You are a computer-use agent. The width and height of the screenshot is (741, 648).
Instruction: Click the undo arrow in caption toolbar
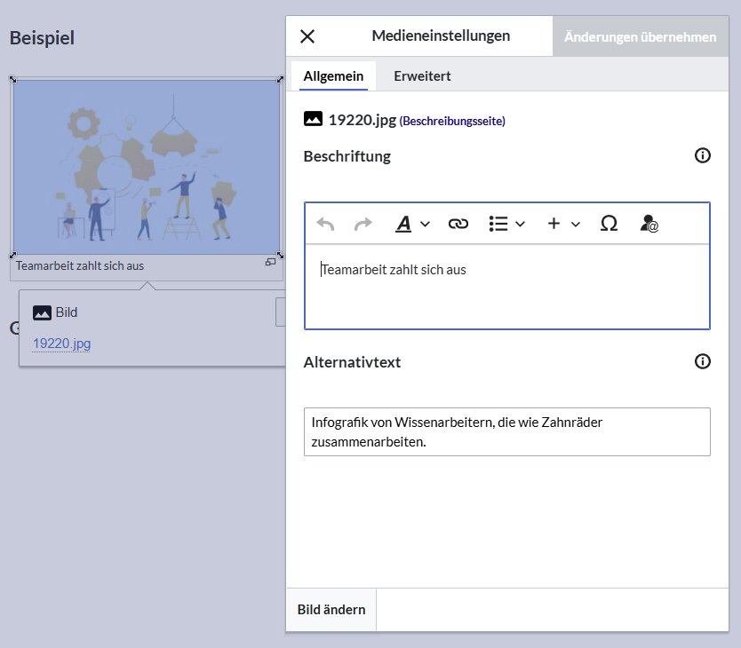coord(326,225)
